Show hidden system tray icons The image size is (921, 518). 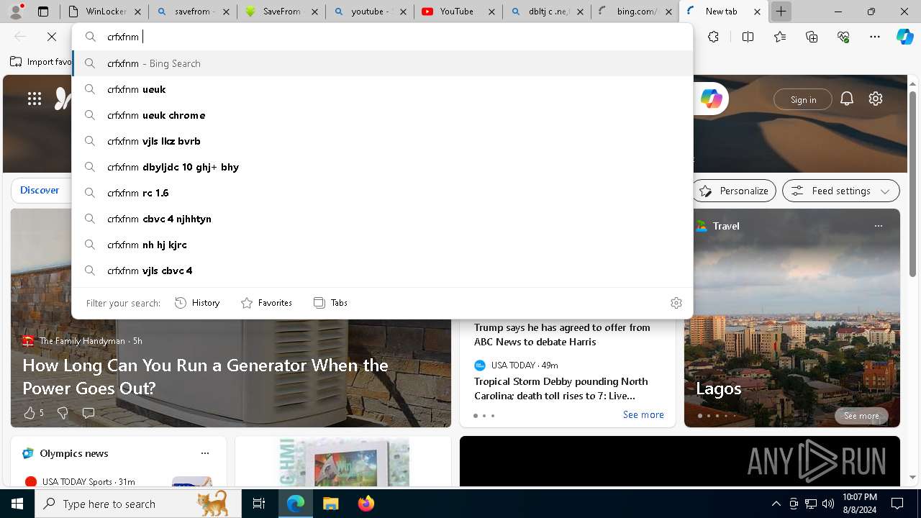pos(776,504)
